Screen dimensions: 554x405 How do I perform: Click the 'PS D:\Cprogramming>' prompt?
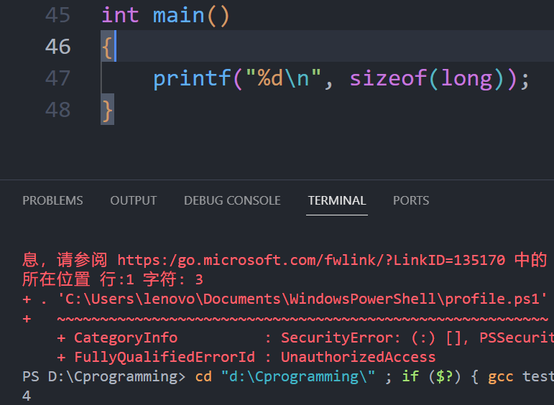(104, 377)
